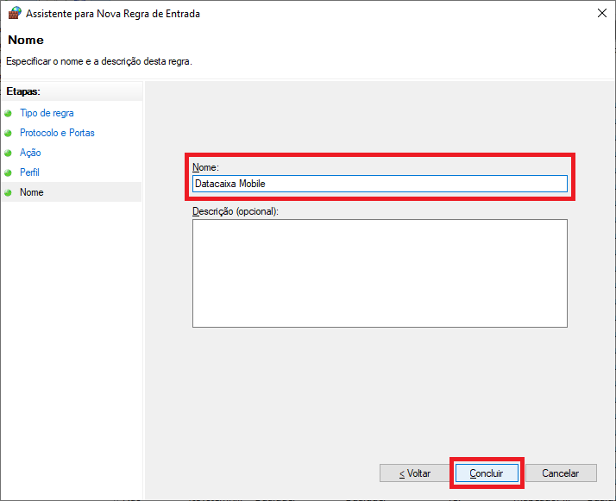This screenshot has height=501, width=616.
Task: Click the green bullet beside Protocolo e Portas
Action: (9, 134)
